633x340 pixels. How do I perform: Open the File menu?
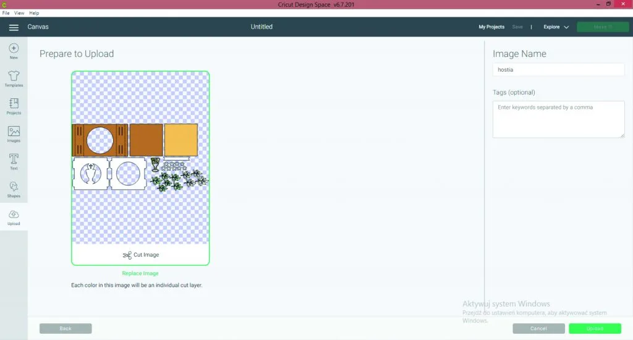6,13
